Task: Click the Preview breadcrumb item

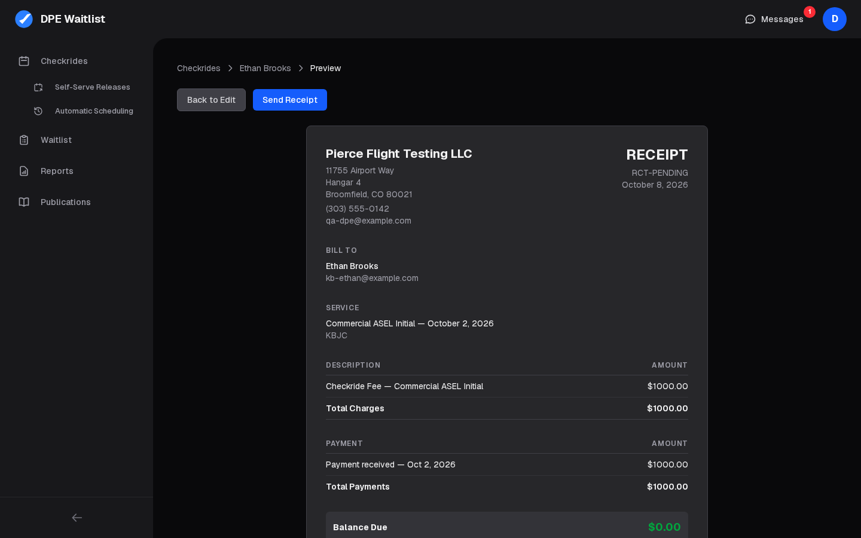Action: pyautogui.click(x=325, y=68)
